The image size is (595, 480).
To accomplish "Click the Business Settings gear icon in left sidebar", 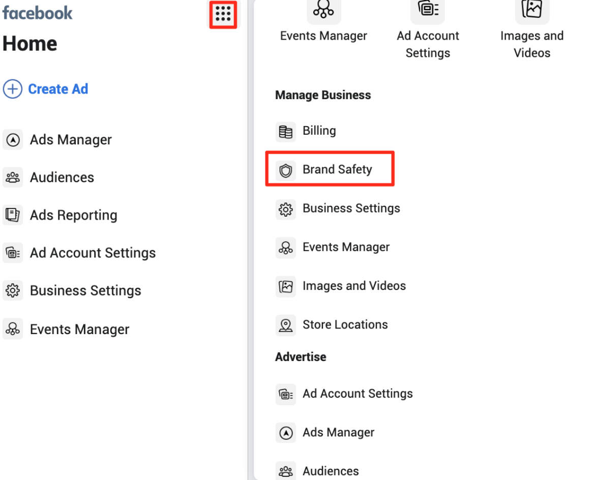I will pyautogui.click(x=13, y=291).
